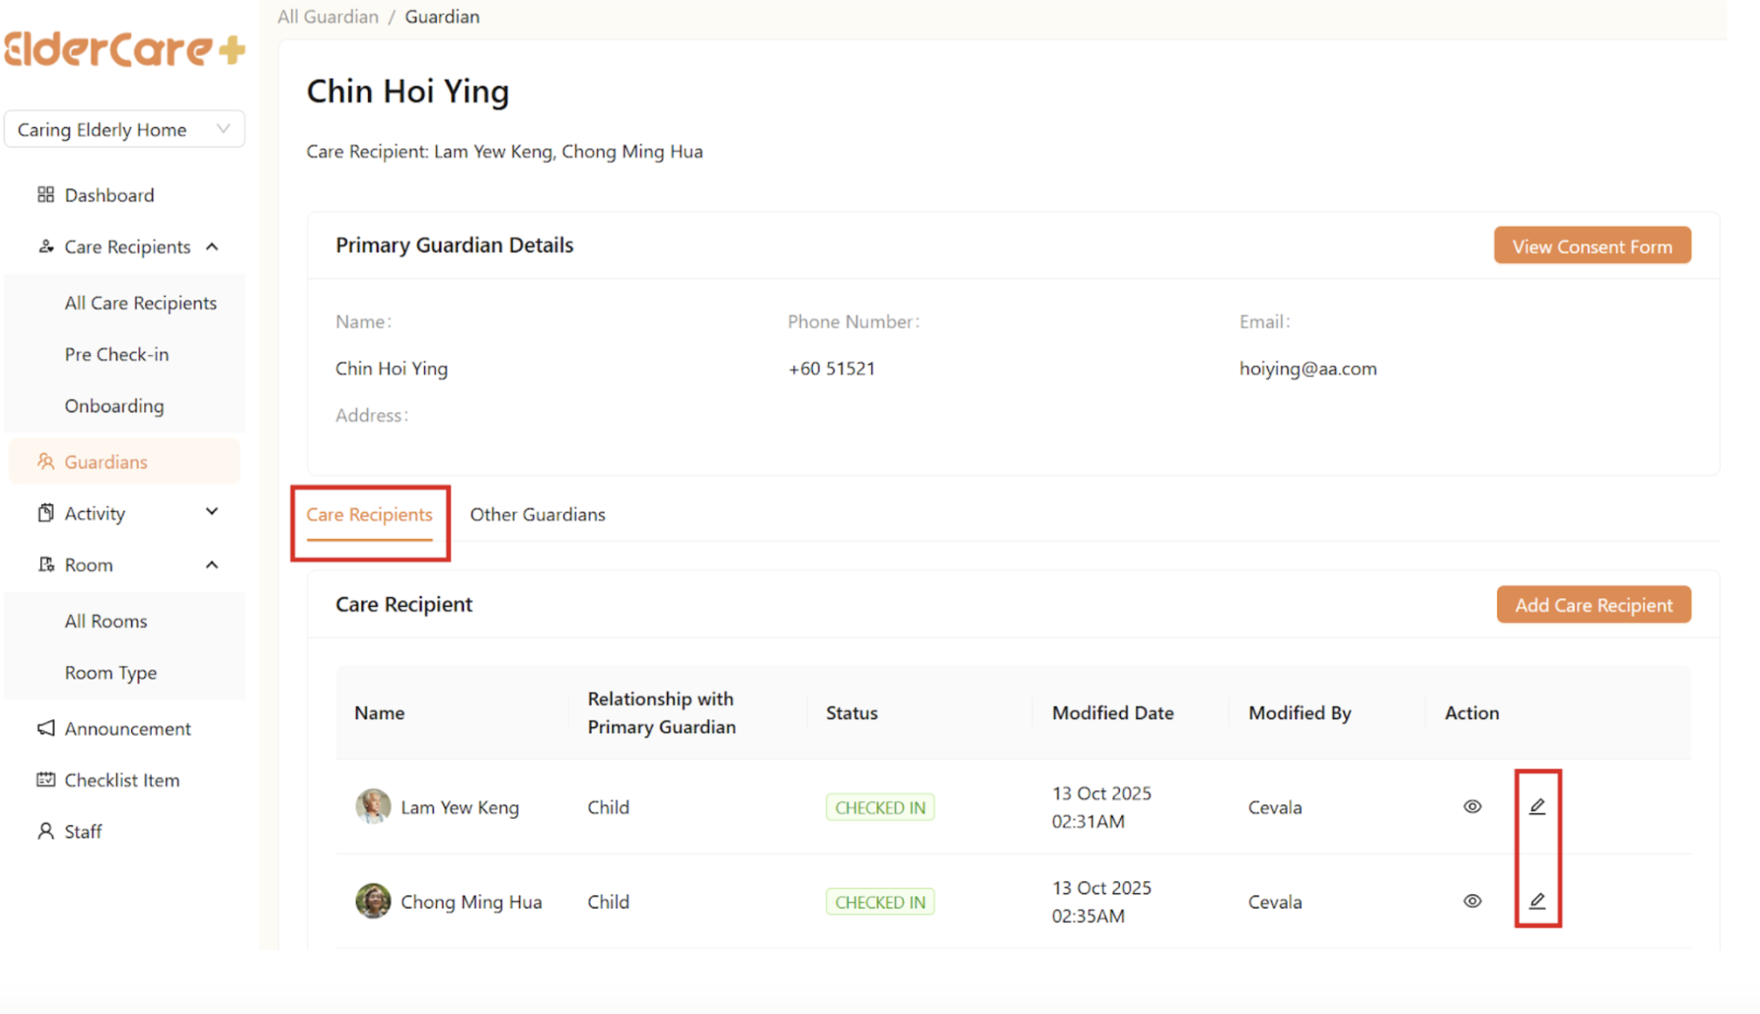Select the Guardians sidebar icon
Image resolution: width=1760 pixels, height=1014 pixels.
pyautogui.click(x=46, y=461)
